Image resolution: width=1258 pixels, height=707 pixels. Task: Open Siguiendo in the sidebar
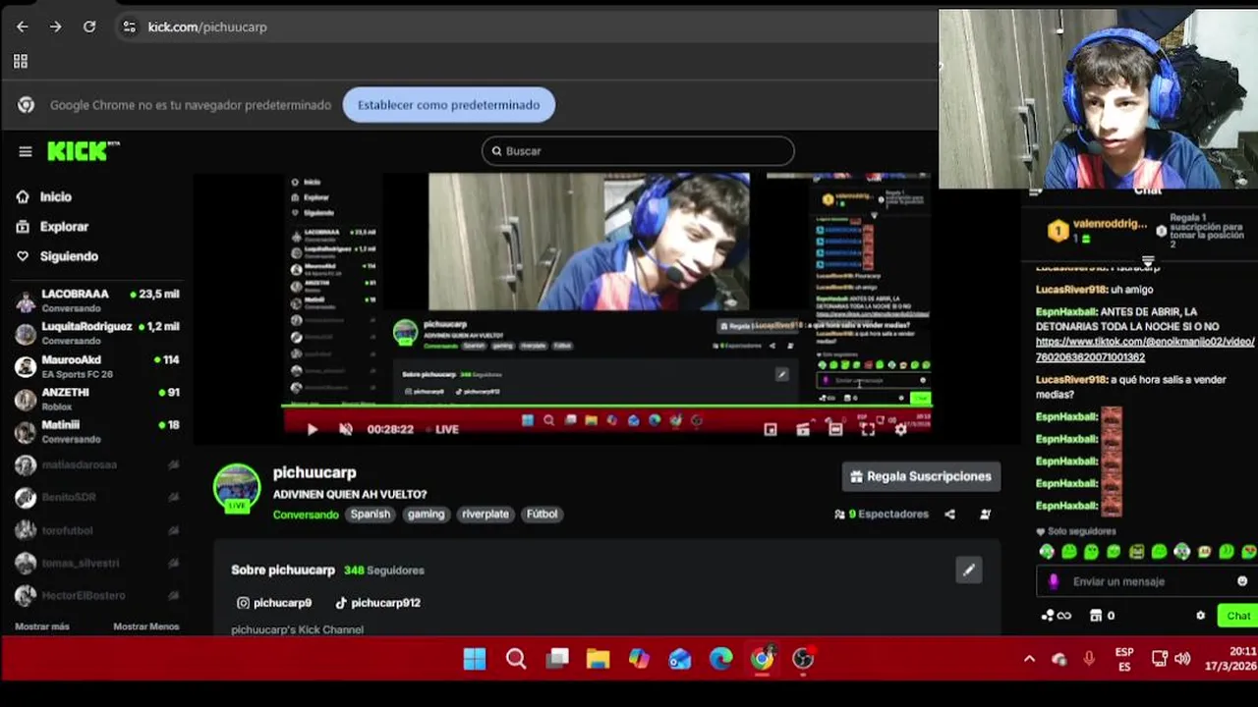57,256
